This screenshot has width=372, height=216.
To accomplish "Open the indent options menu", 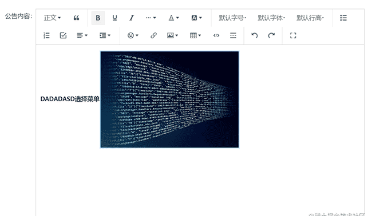I will pos(105,35).
